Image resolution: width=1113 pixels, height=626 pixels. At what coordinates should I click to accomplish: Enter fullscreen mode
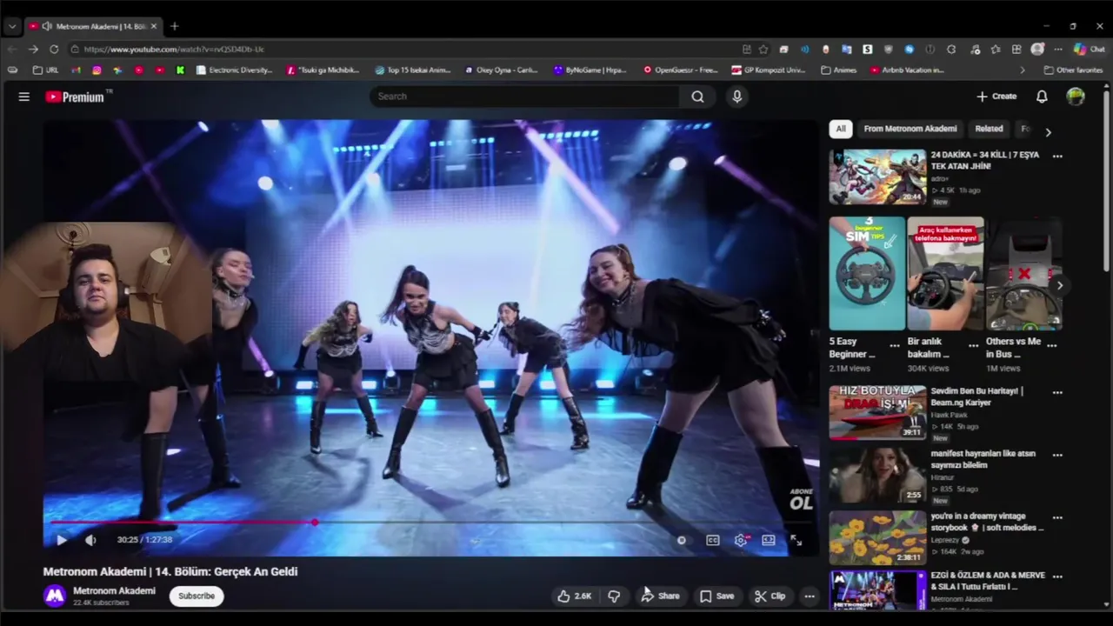[x=796, y=540]
